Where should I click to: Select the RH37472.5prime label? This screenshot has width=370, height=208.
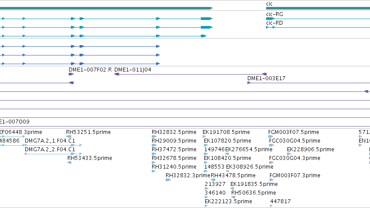click(x=174, y=149)
